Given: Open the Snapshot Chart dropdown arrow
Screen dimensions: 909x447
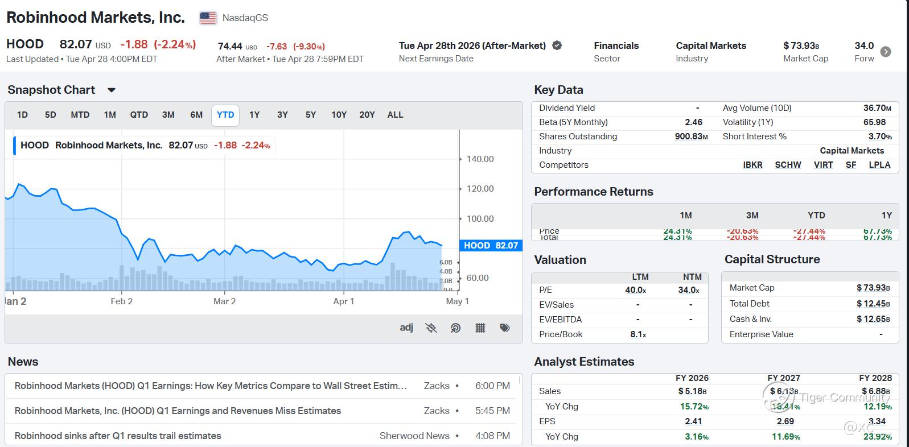Looking at the screenshot, I should [x=112, y=90].
